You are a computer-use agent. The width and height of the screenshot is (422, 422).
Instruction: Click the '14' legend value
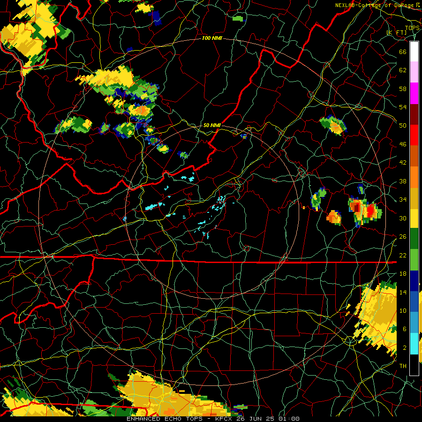point(403,292)
